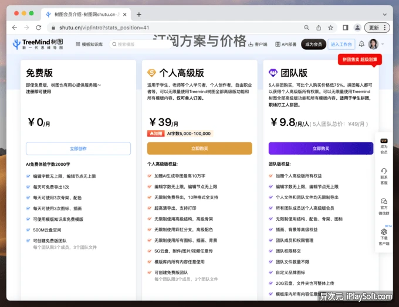Select the 树图会员介绍 browser tab
Viewport: 399px width, 307px height.
coord(85,15)
